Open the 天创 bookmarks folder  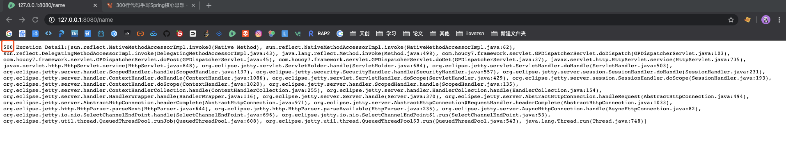[x=360, y=34]
